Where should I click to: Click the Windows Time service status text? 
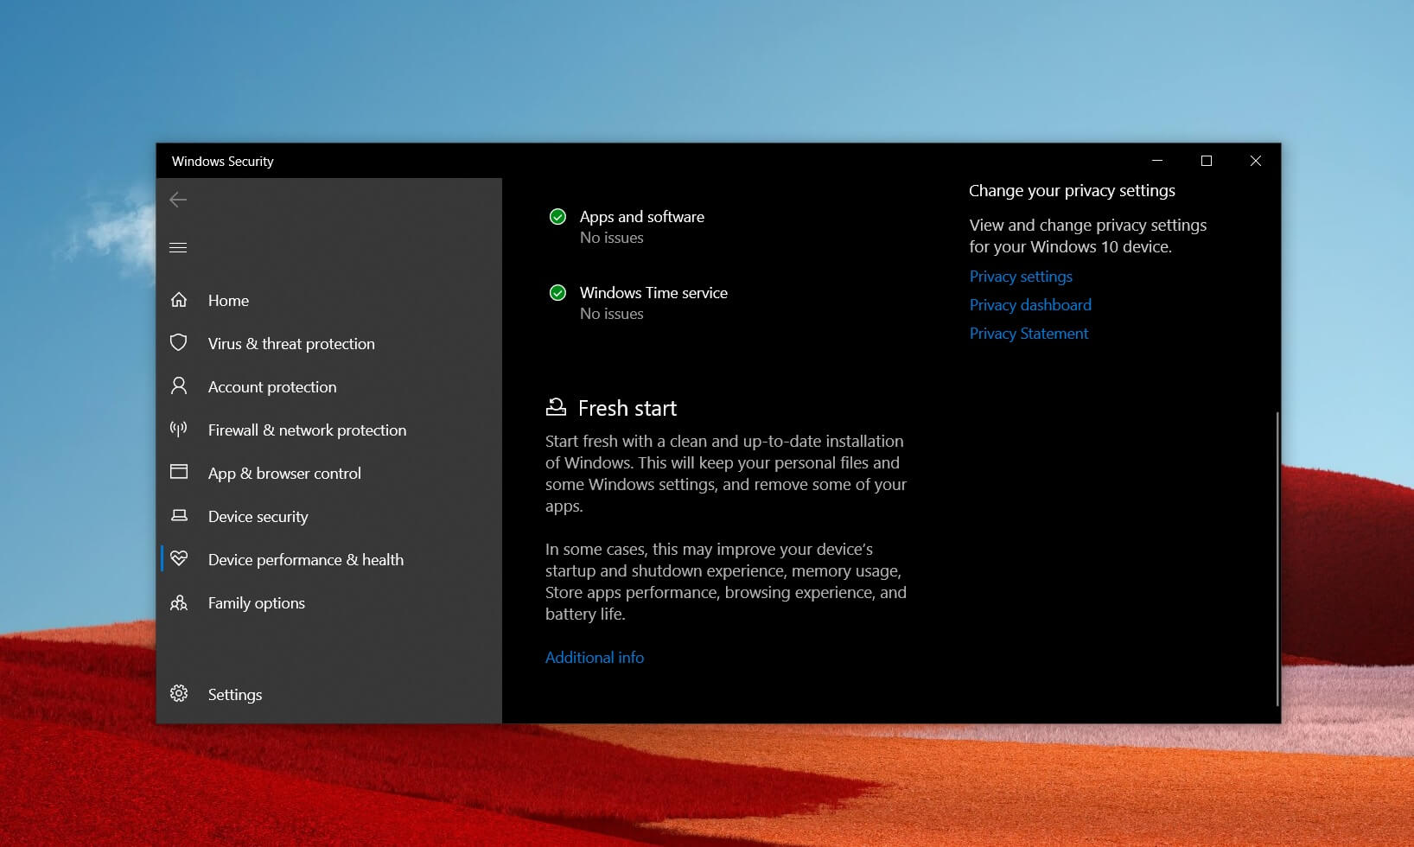[612, 314]
